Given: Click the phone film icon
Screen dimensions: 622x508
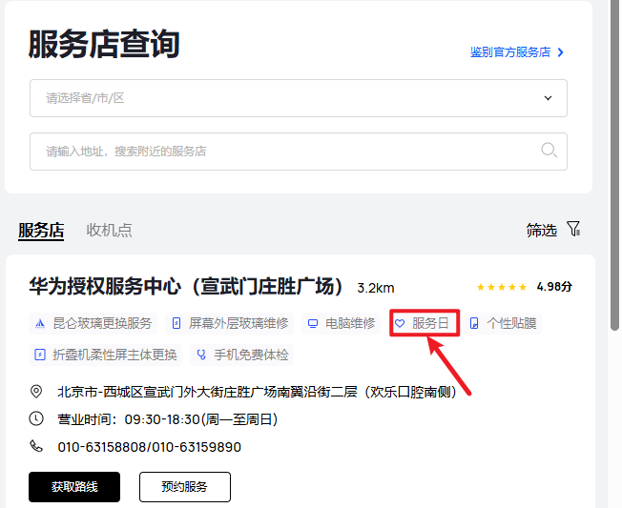Looking at the screenshot, I should point(474,324).
